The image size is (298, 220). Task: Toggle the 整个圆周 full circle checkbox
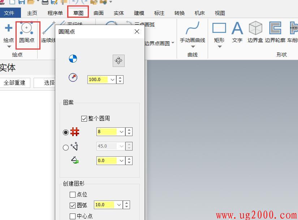(84, 118)
